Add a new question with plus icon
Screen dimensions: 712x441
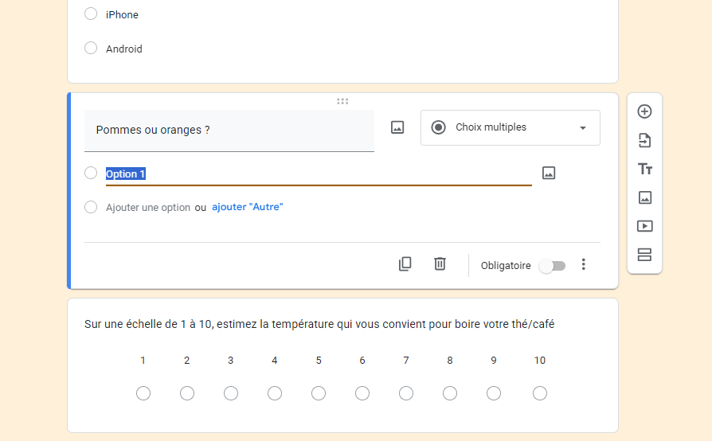[644, 111]
